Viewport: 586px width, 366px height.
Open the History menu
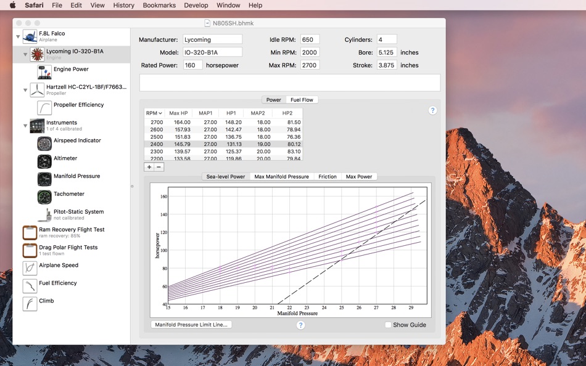point(124,5)
